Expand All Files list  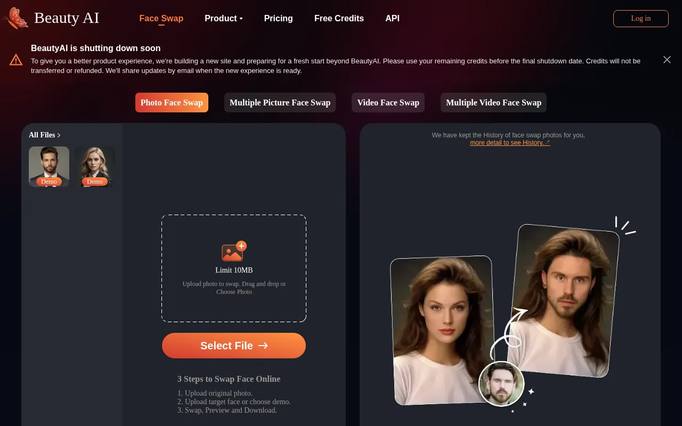[45, 135]
